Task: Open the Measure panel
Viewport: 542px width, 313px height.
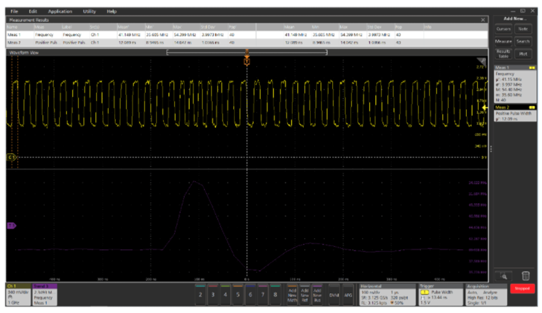Action: click(x=503, y=41)
